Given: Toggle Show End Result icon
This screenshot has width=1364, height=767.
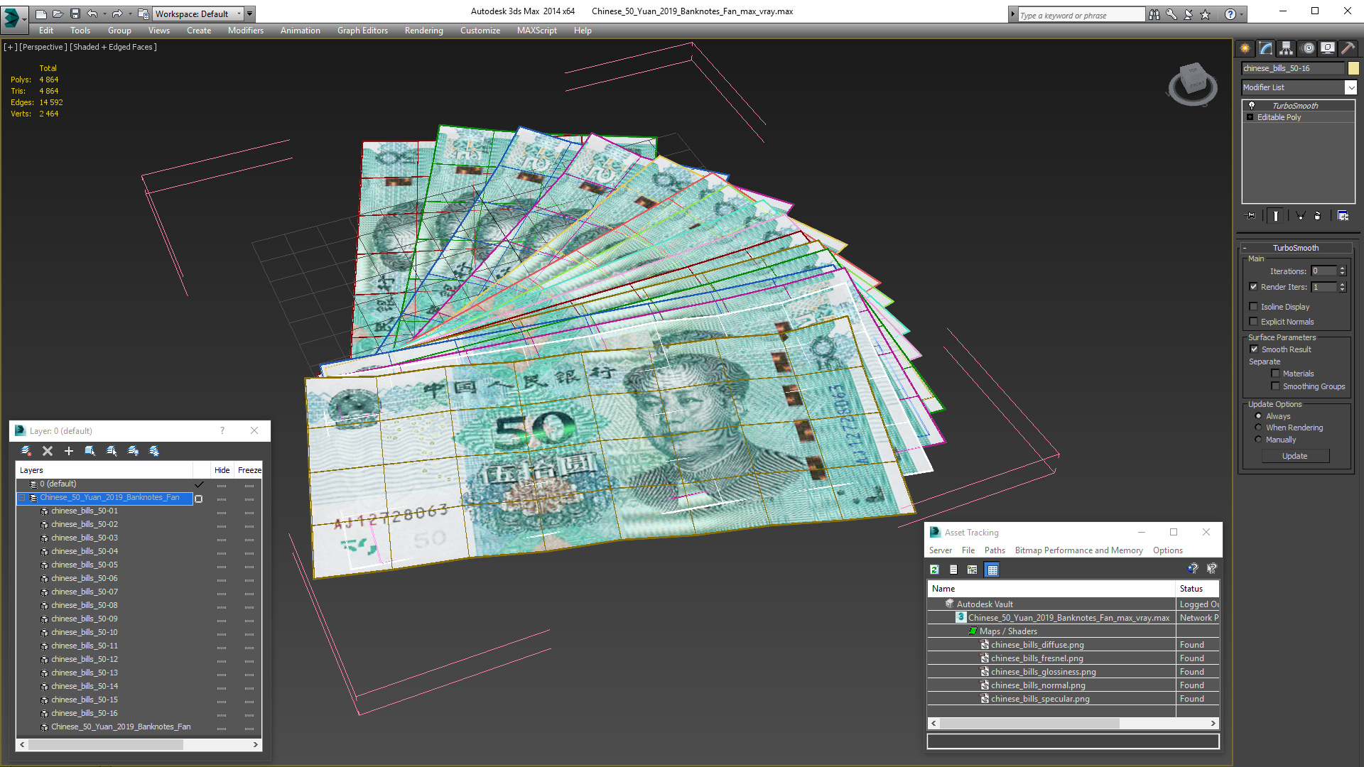Looking at the screenshot, I should pos(1276,216).
